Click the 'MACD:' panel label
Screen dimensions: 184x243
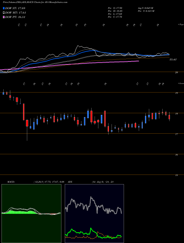click(11, 182)
